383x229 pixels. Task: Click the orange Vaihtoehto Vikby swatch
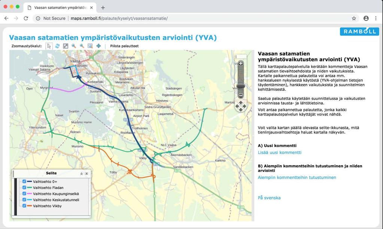pos(29,206)
